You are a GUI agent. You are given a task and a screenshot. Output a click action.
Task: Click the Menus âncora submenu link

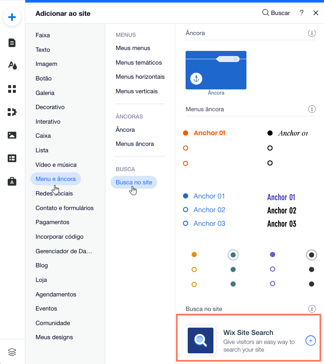pyautogui.click(x=135, y=144)
